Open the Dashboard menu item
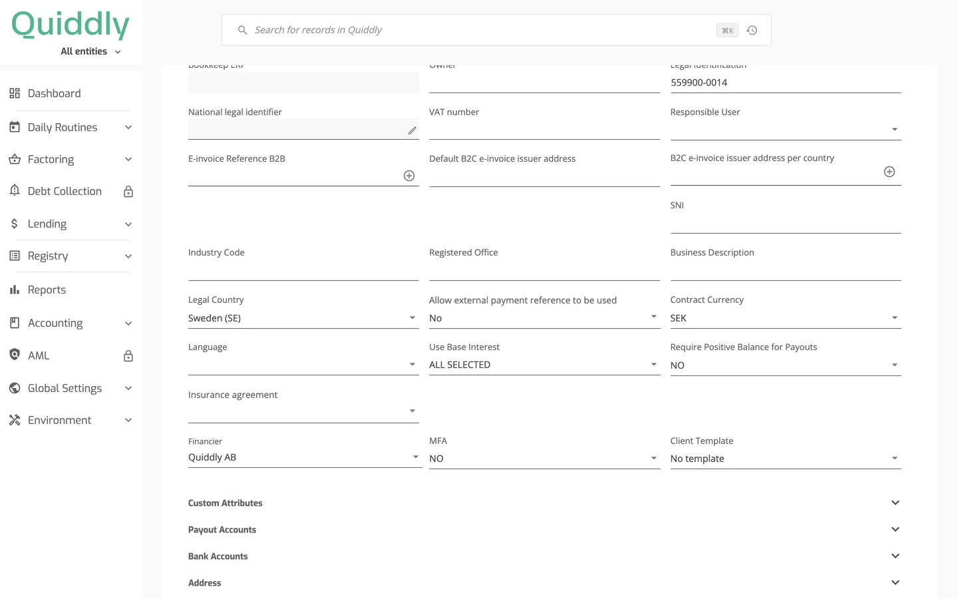The height and width of the screenshot is (599, 958). pos(71,93)
